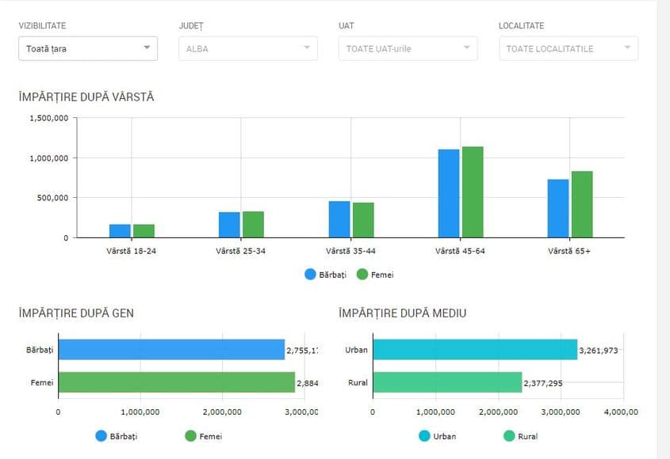Image resolution: width=670 pixels, height=459 pixels.
Task: Click the Urban horizontal bar
Action: pos(475,350)
